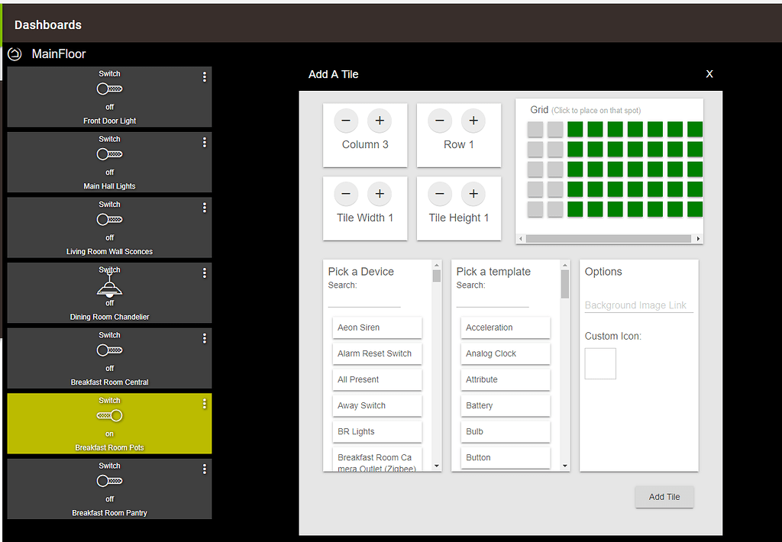Toggle the Breakfast Room Central switch

point(109,350)
